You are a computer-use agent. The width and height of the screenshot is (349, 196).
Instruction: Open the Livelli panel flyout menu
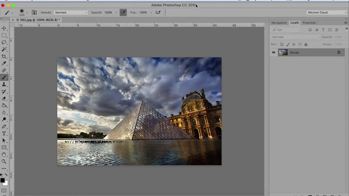[x=347, y=23]
